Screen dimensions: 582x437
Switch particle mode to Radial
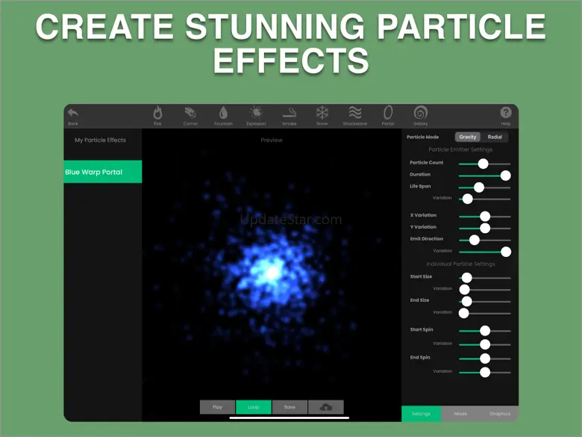[495, 137]
